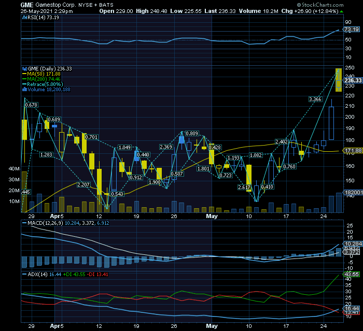Image resolution: width=363 pixels, height=331 pixels.
Task: Click the volume bars icon in legend
Action: point(24,90)
